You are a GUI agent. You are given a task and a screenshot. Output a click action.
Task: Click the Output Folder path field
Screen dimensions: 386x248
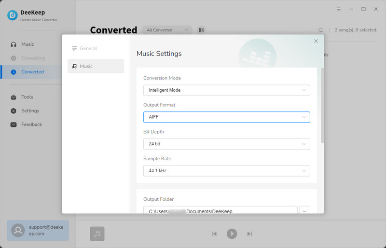pos(221,210)
